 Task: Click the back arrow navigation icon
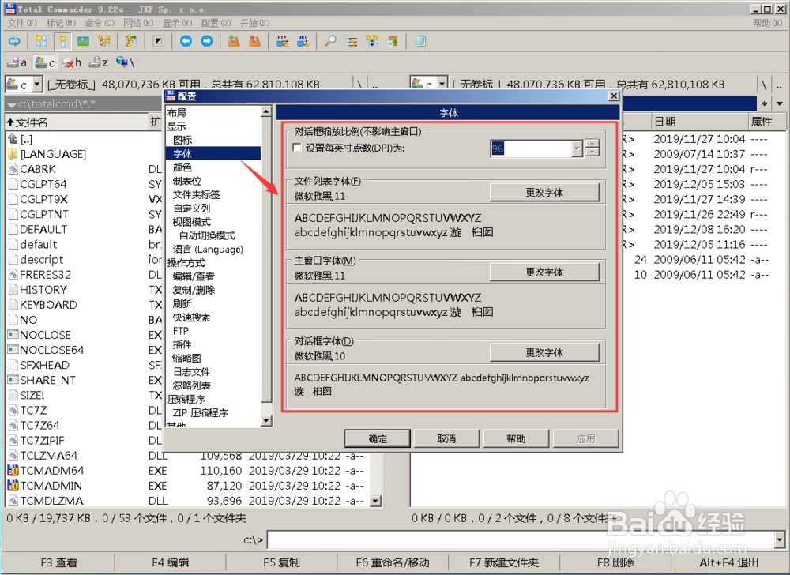[186, 41]
